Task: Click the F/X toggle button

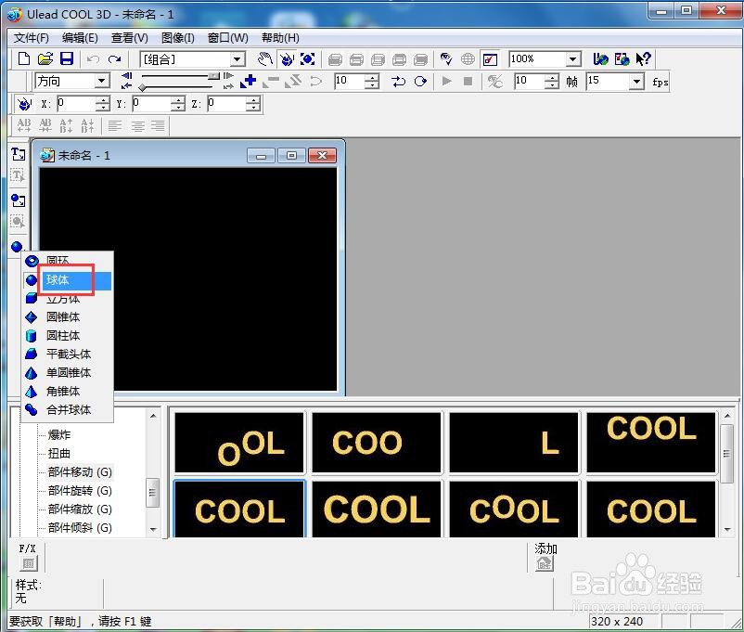Action: tap(29, 563)
